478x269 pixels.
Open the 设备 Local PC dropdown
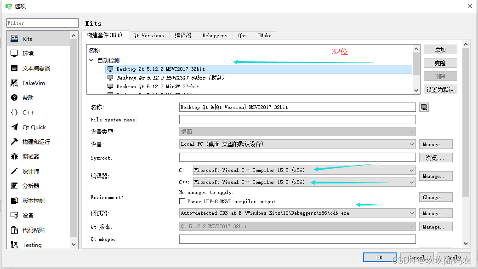pyautogui.click(x=297, y=144)
